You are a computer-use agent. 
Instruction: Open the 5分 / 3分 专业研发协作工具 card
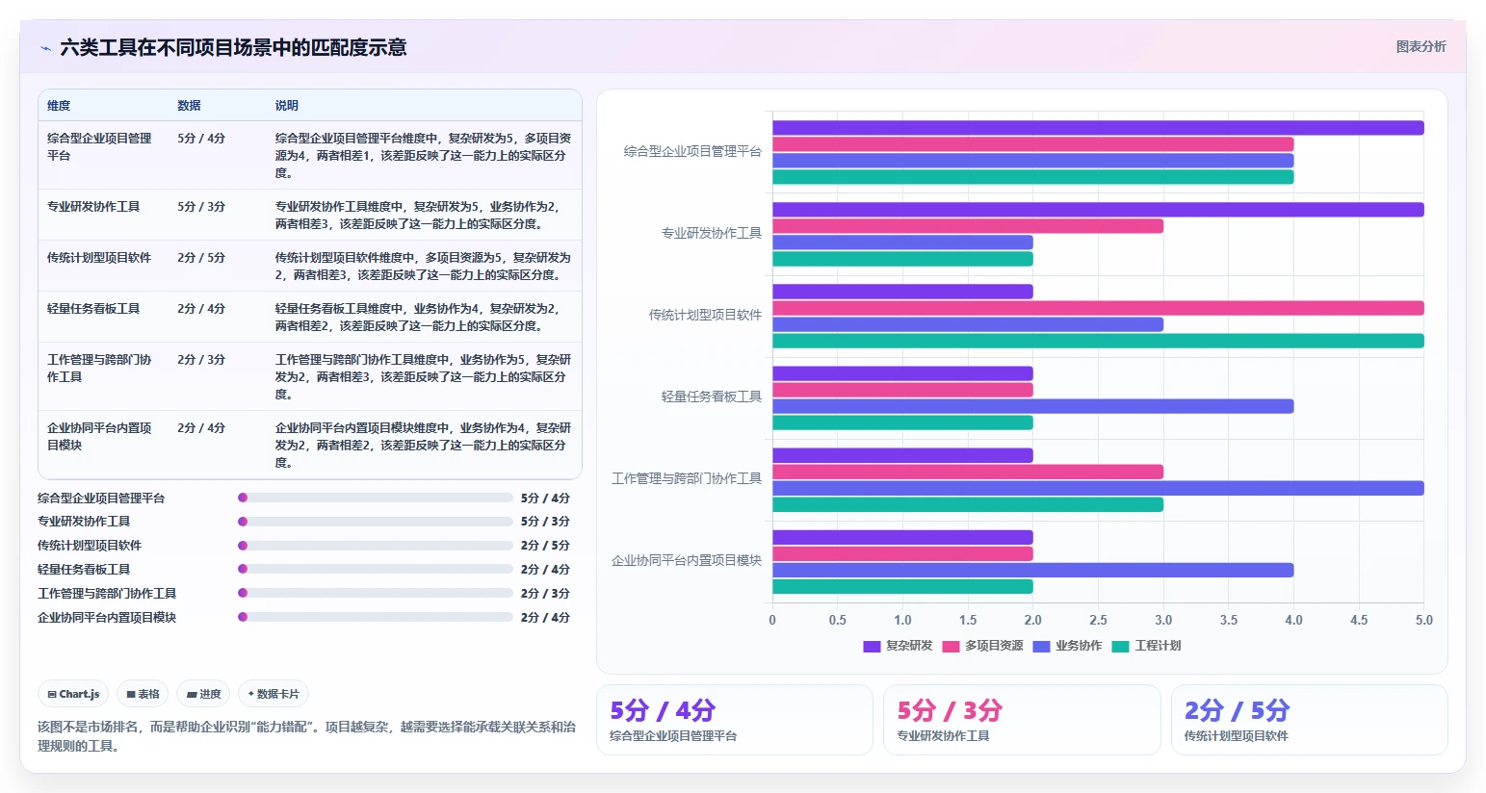1022,720
